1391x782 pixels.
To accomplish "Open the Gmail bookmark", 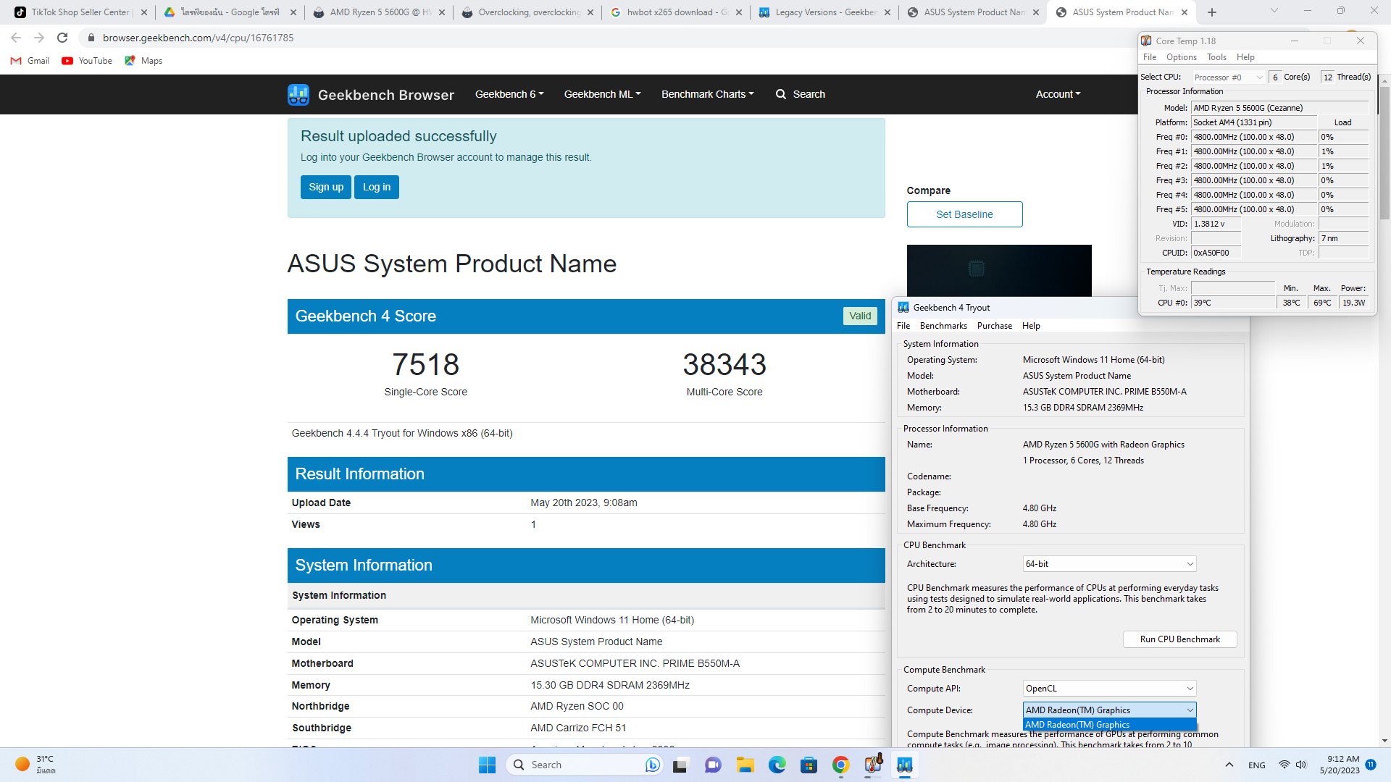I will [30, 61].
